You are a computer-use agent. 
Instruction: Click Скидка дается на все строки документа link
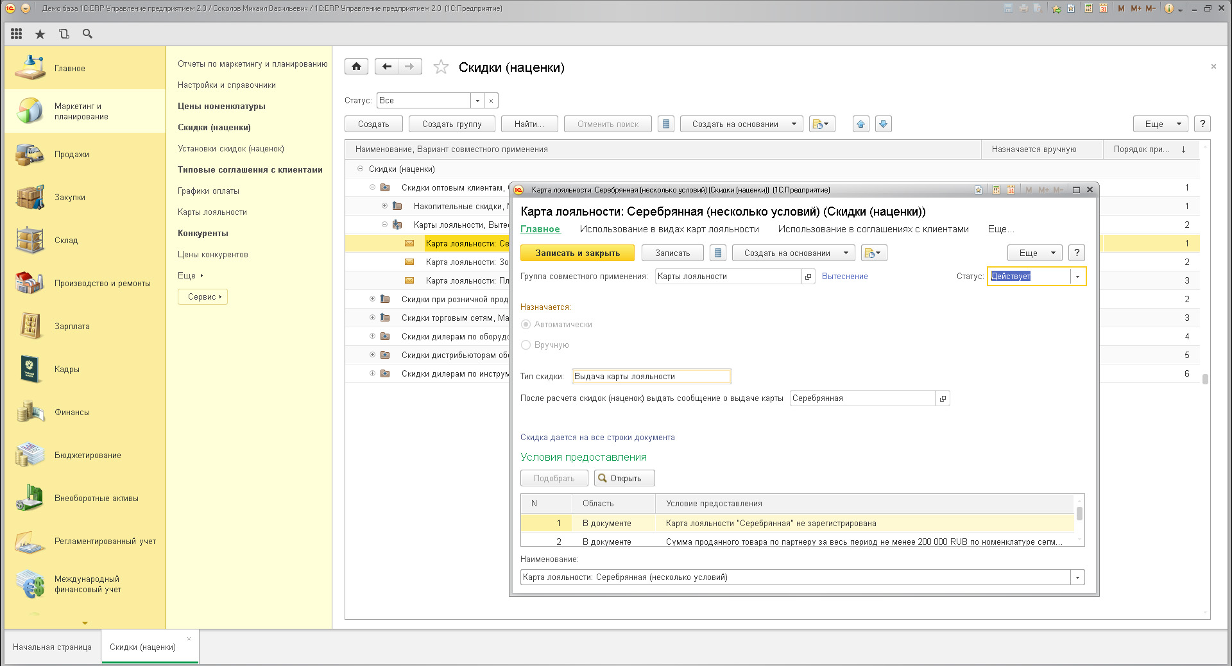click(x=597, y=438)
